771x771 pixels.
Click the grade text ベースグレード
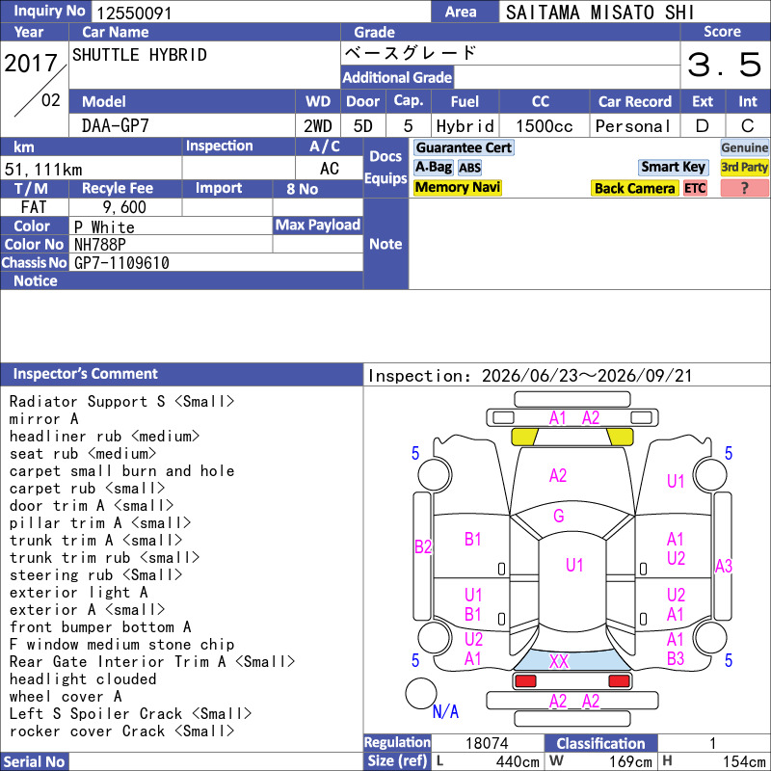pyautogui.click(x=411, y=53)
